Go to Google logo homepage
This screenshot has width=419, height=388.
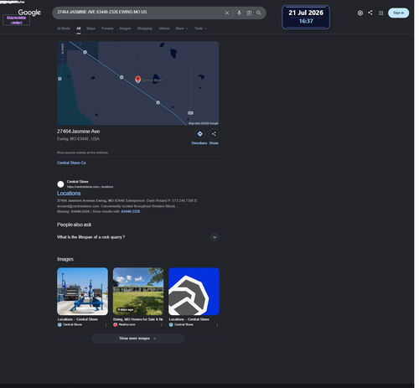29,13
